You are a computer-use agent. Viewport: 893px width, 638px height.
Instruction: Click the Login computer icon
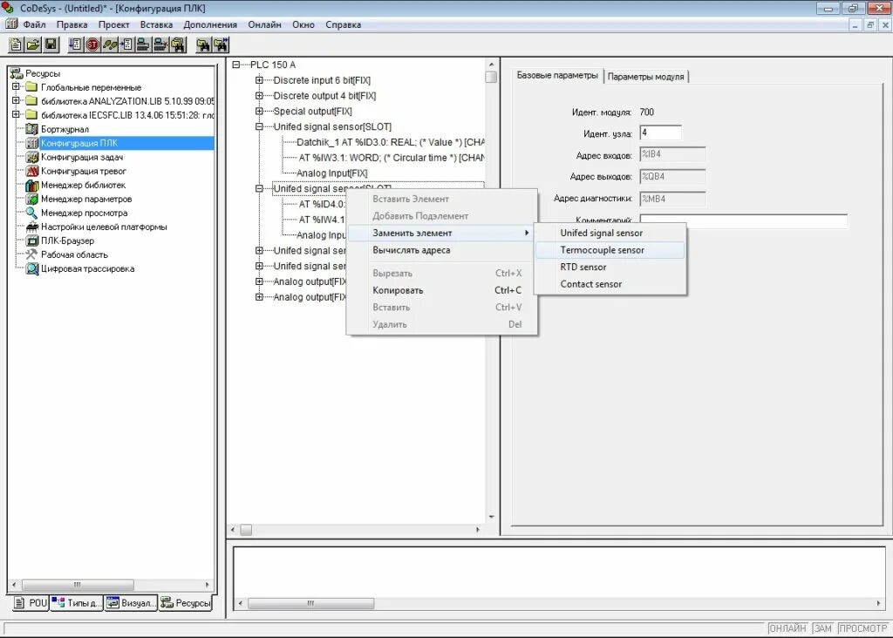pyautogui.click(x=144, y=44)
